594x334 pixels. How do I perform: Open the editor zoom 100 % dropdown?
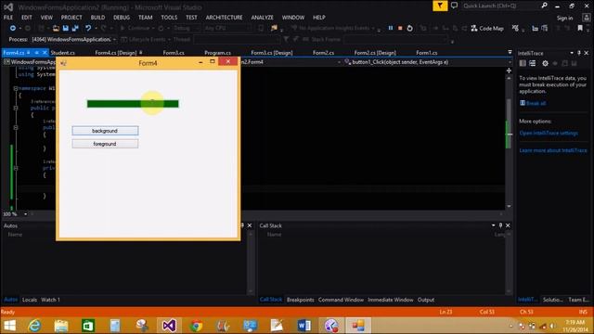[x=25, y=214]
